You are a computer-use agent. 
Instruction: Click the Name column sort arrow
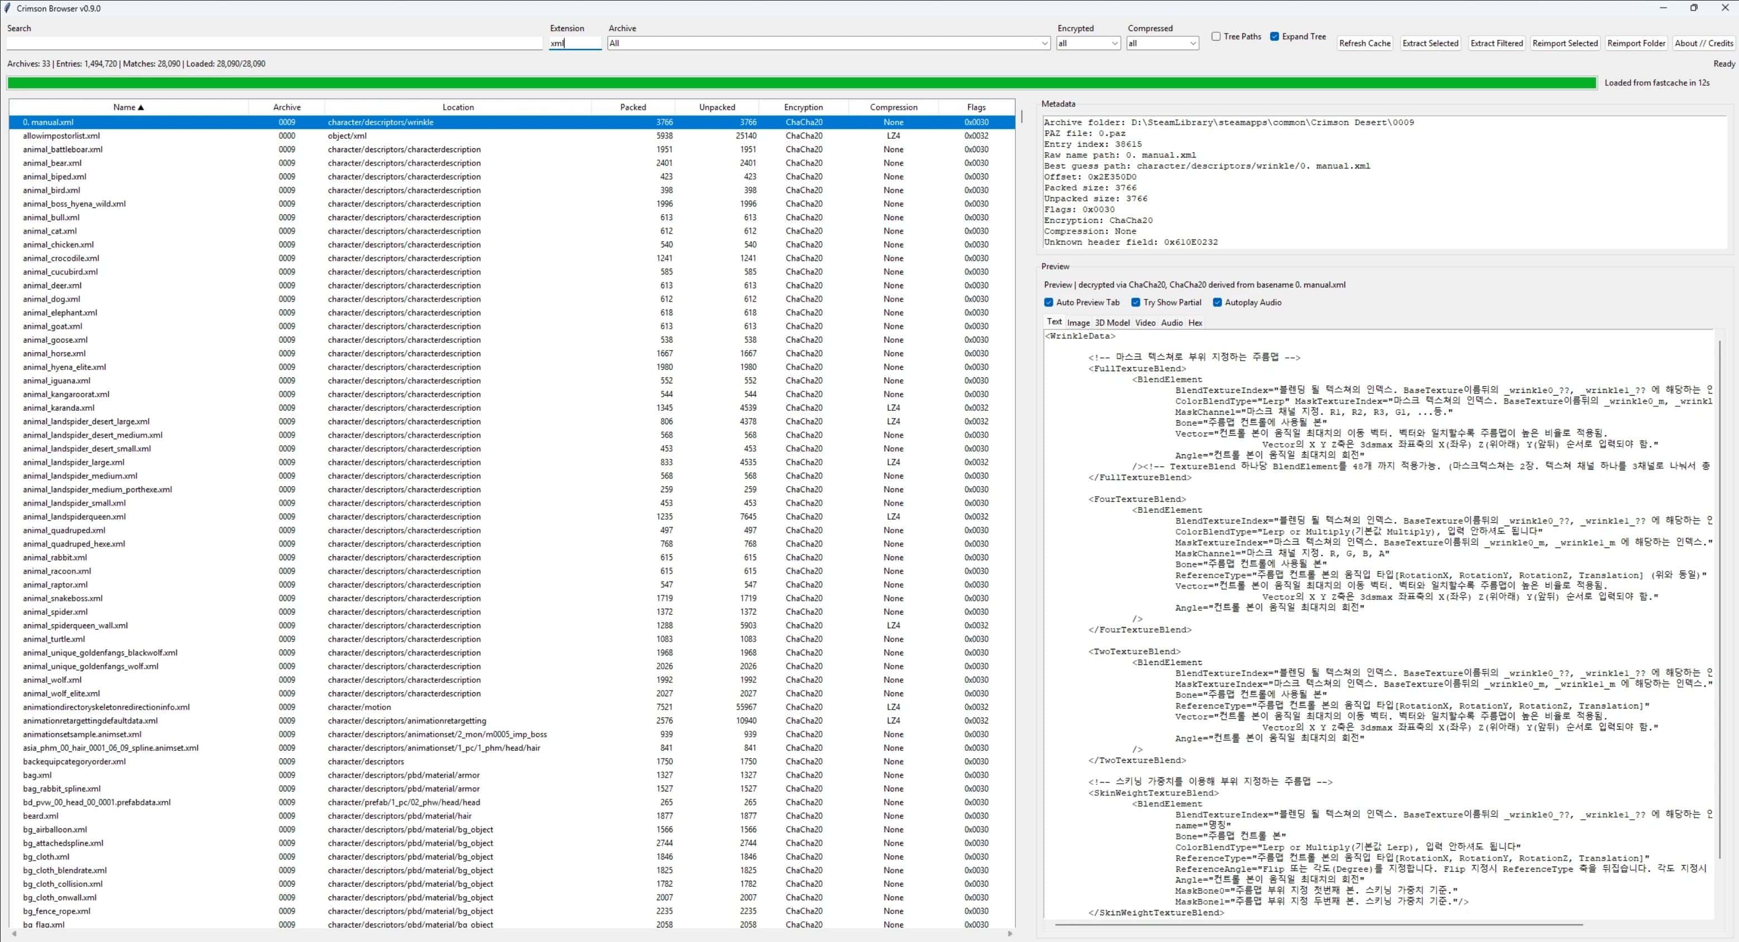140,108
